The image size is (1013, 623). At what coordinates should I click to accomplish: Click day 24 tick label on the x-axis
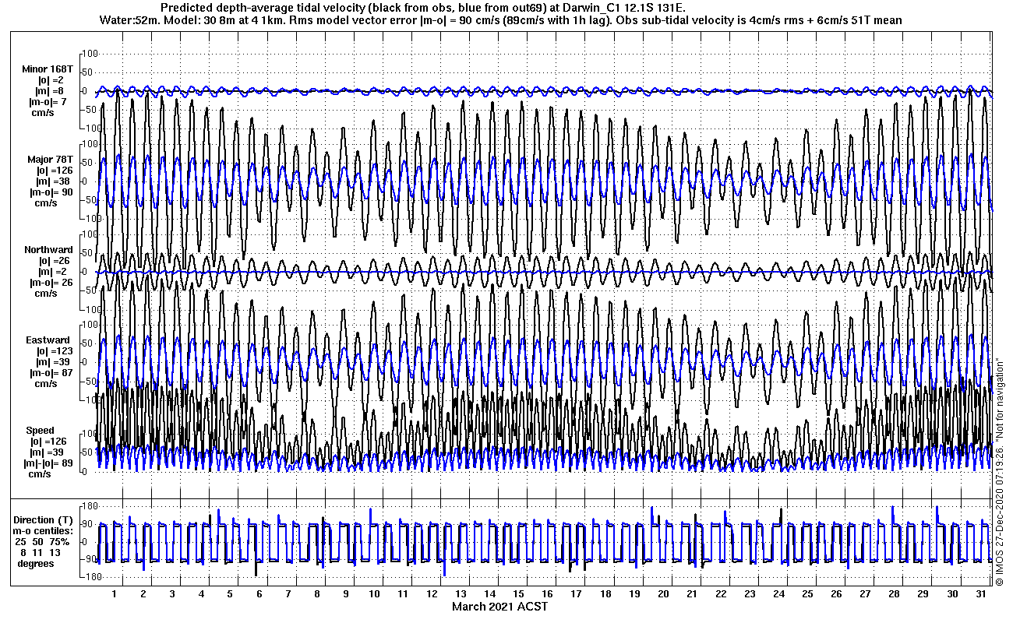778,593
